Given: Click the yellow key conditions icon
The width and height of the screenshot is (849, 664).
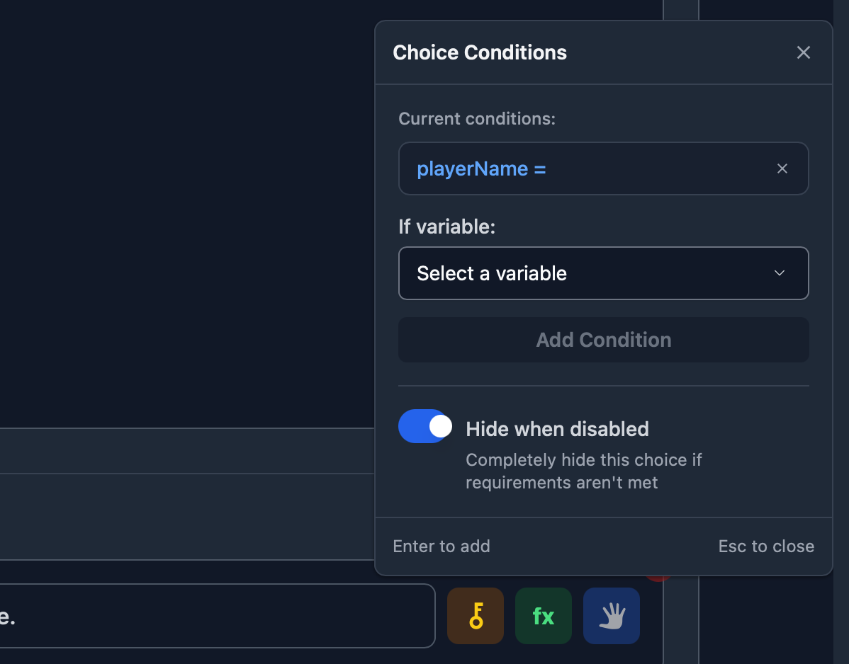Looking at the screenshot, I should [x=476, y=616].
